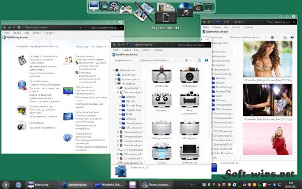Switch to Компьютер taskbar button
Viewport: 302px width, 189px height.
pos(38,185)
